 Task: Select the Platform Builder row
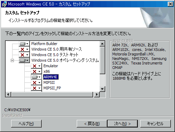pos(44,44)
